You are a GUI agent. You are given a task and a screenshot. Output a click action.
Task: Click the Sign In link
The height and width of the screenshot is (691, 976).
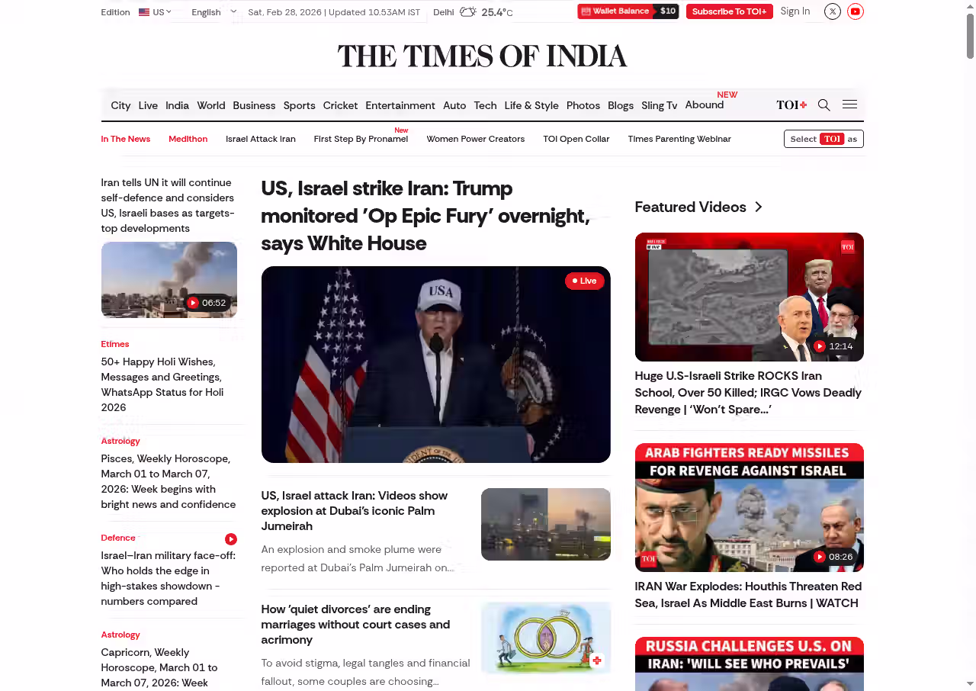(x=795, y=11)
